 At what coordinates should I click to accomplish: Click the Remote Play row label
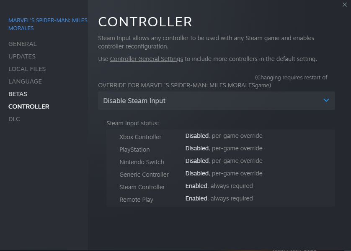[136, 200]
